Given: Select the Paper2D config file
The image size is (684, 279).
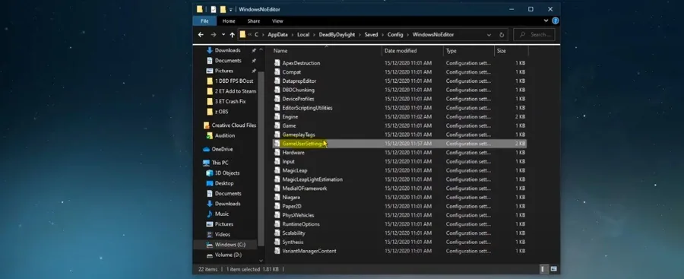Looking at the screenshot, I should click(292, 207).
